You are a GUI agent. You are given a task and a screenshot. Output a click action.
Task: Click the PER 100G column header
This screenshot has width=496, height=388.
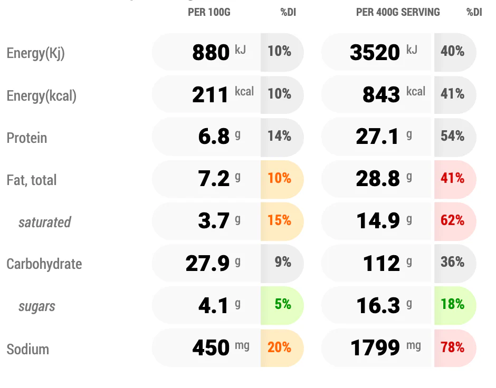pos(209,12)
